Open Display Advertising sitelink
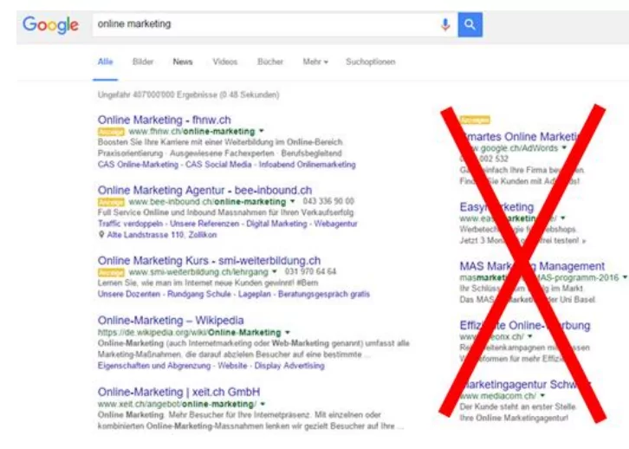 tap(289, 366)
